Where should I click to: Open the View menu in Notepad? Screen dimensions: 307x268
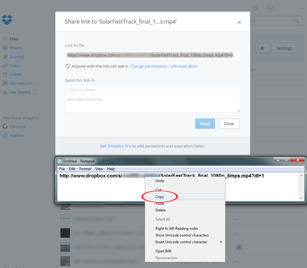[99, 169]
